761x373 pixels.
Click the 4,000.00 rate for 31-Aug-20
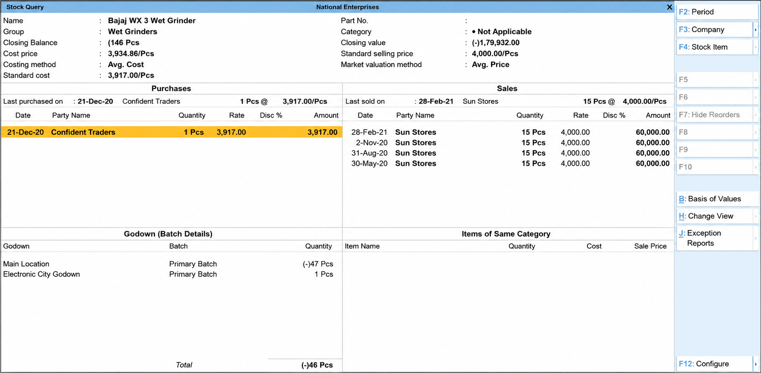pyautogui.click(x=575, y=153)
